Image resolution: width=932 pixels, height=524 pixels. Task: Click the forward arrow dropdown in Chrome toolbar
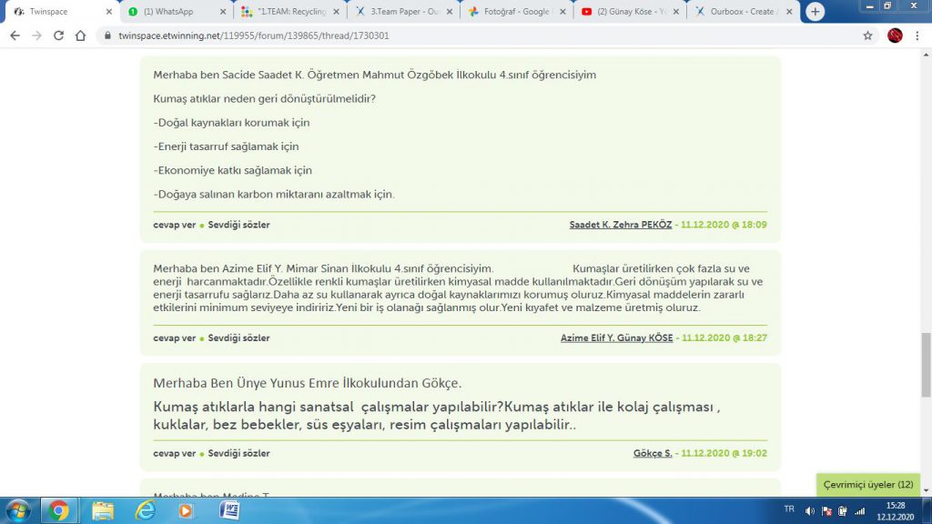click(35, 36)
